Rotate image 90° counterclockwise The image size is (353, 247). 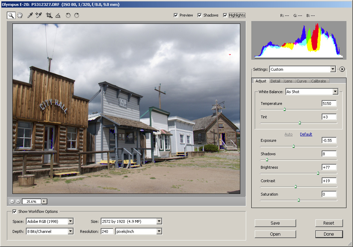click(x=68, y=15)
